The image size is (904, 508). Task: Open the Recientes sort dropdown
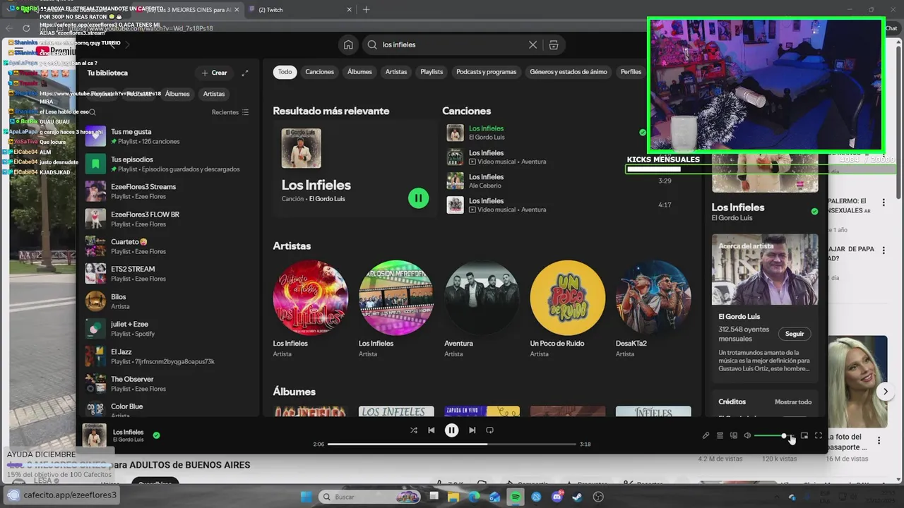[x=230, y=112]
